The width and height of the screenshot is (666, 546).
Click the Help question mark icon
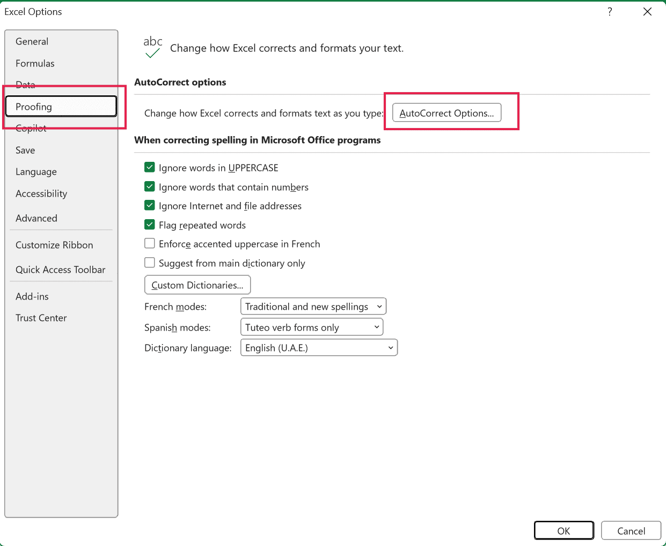pos(610,12)
